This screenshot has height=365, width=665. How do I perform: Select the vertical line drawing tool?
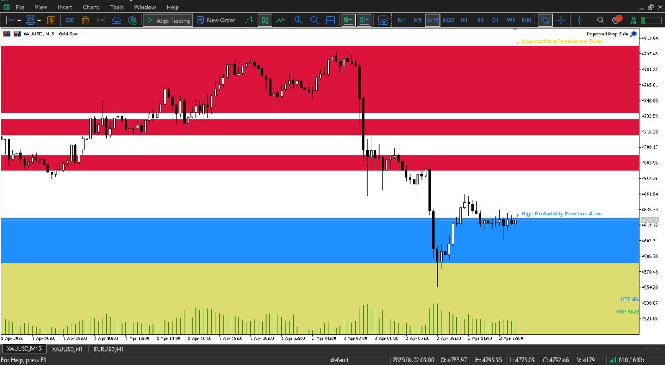point(579,20)
